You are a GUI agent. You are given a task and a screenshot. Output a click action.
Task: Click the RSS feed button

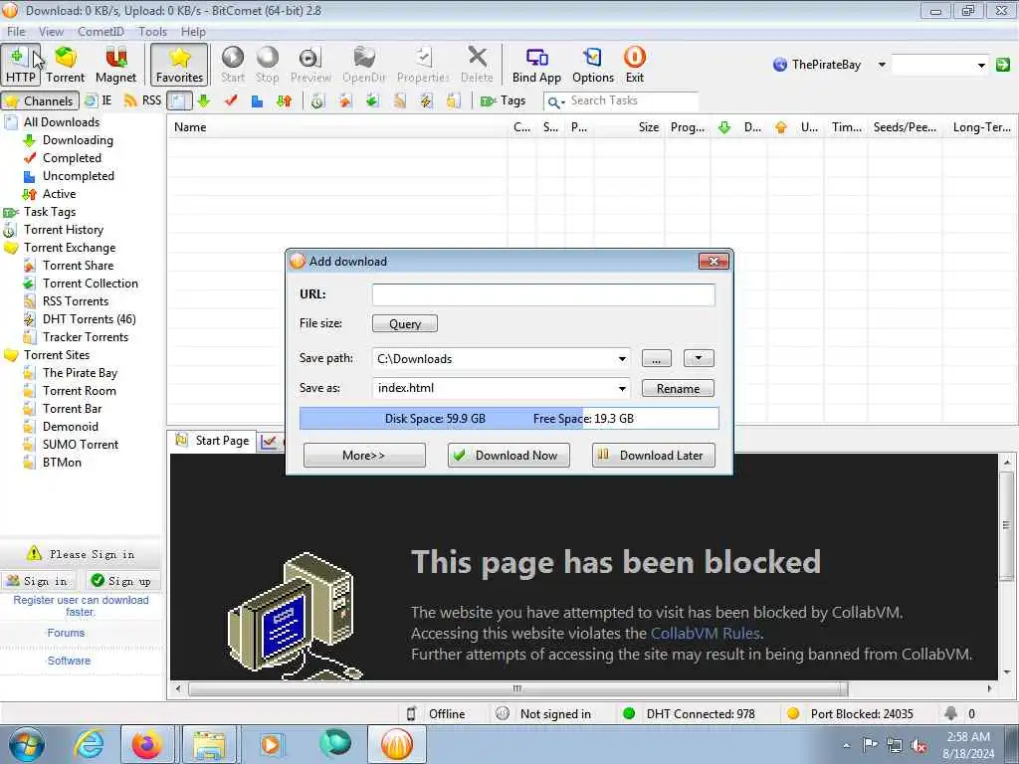pyautogui.click(x=142, y=100)
